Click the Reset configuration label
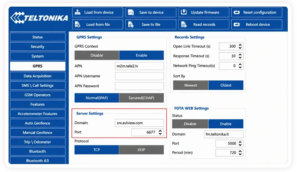Image resolution: width=297 pixels, height=172 pixels. coord(260,12)
